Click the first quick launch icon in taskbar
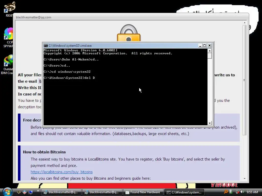Viewport: 262px width, 196px height. pyautogui.click(x=19, y=192)
